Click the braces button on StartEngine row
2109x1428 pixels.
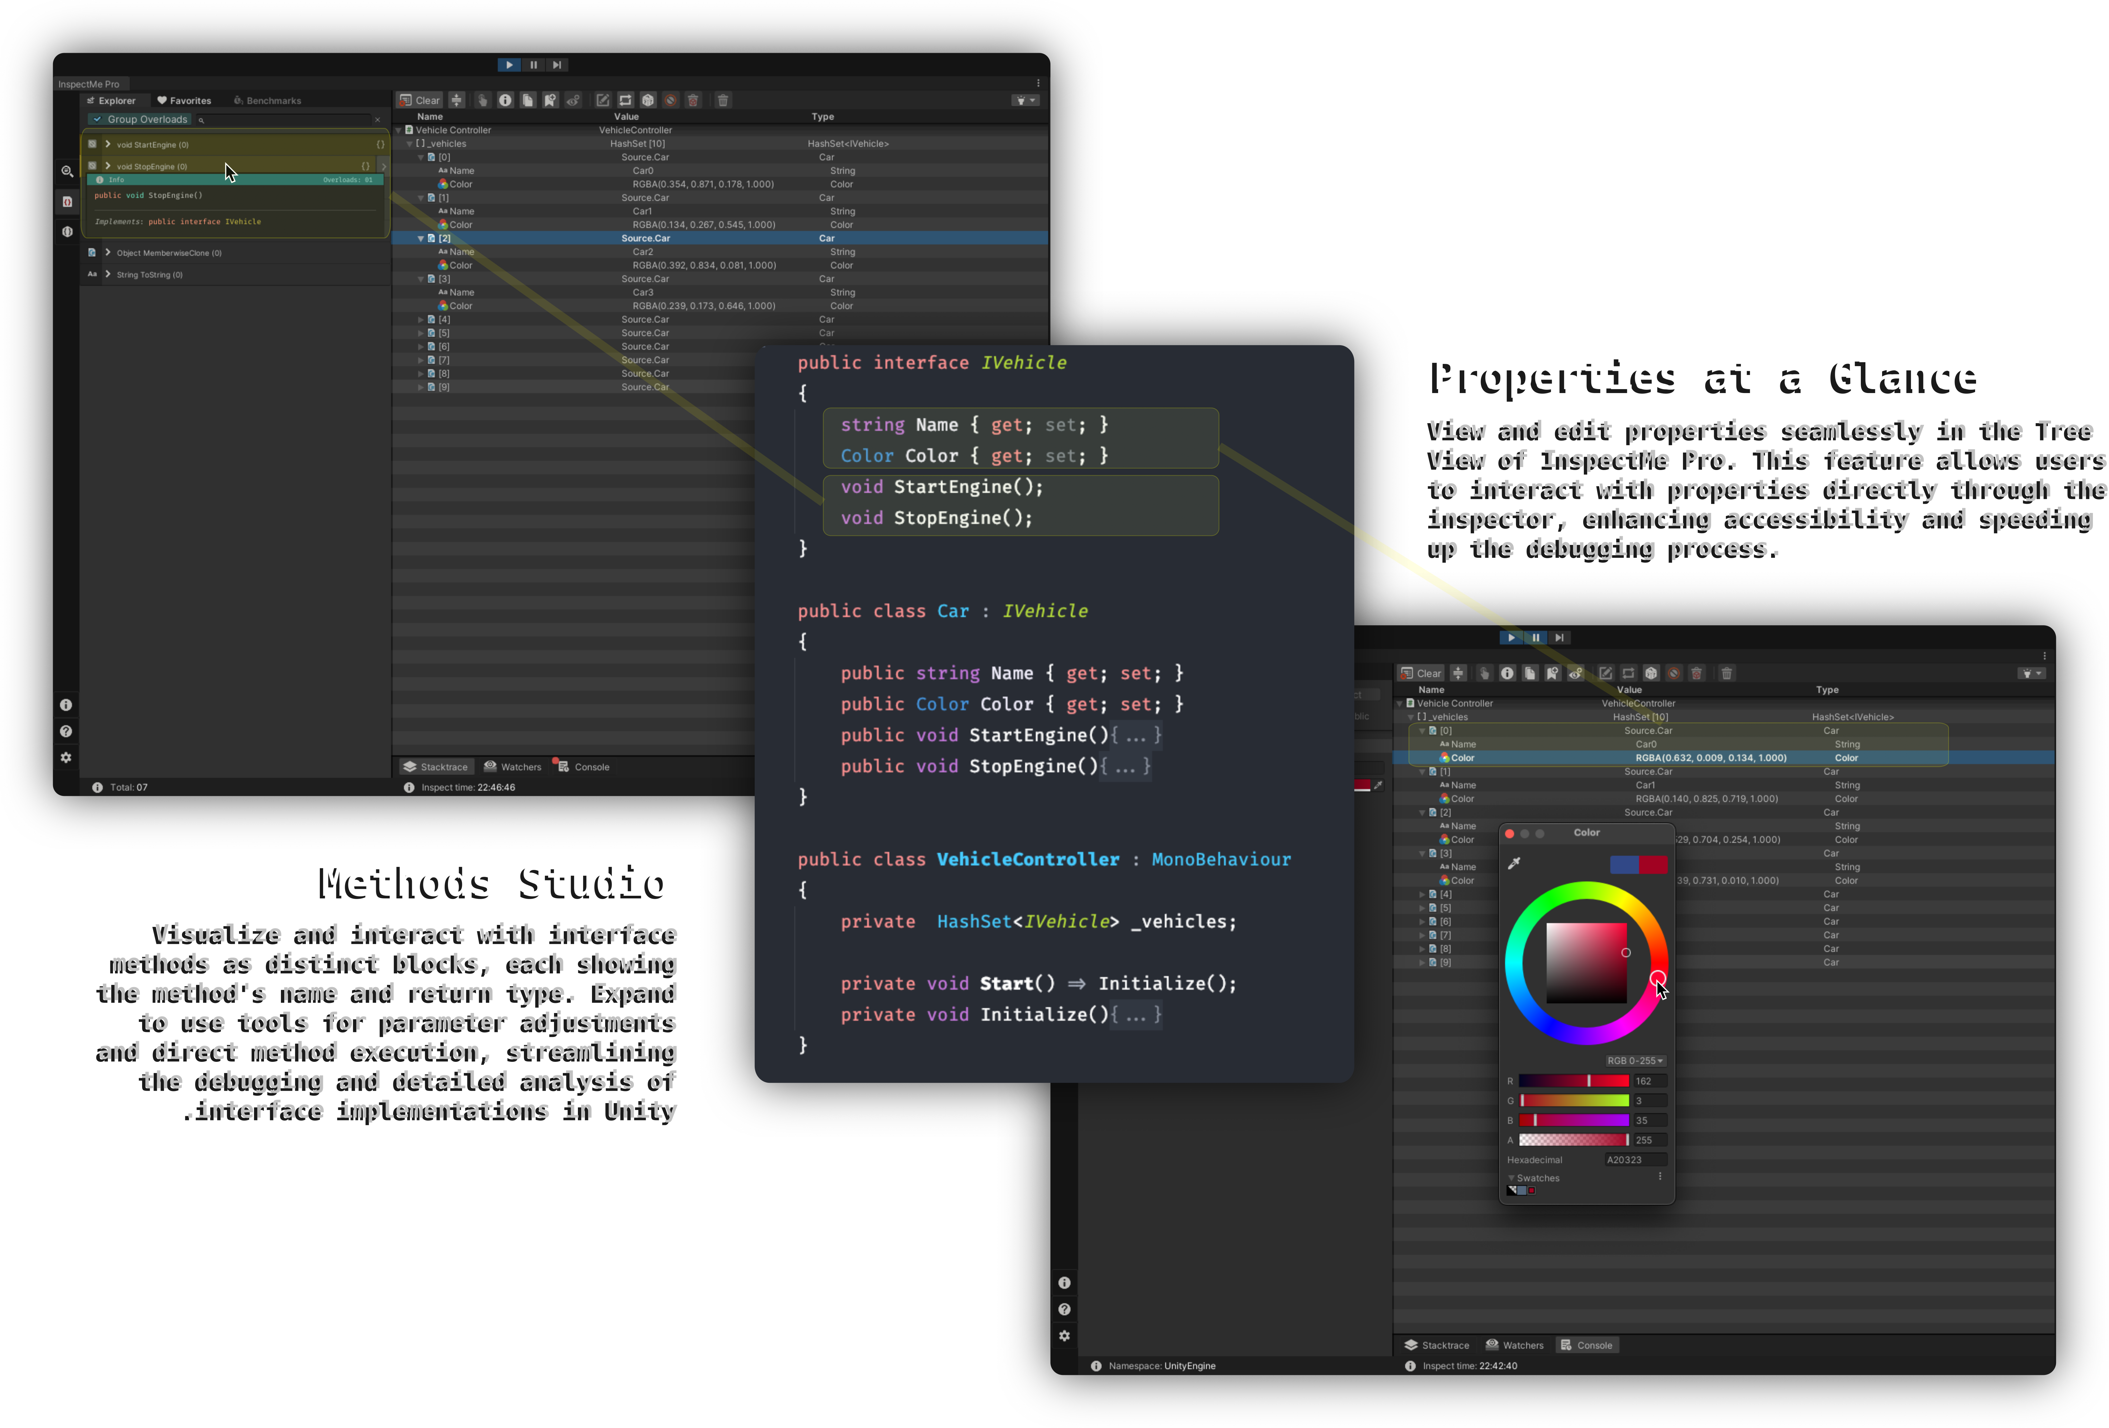point(380,144)
